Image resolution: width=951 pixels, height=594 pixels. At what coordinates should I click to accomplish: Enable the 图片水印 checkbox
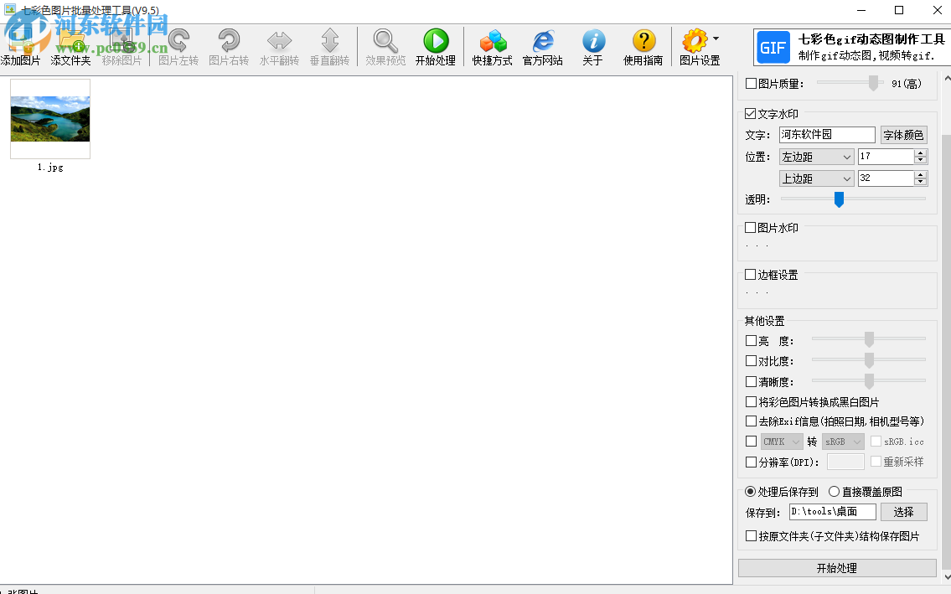coord(751,228)
